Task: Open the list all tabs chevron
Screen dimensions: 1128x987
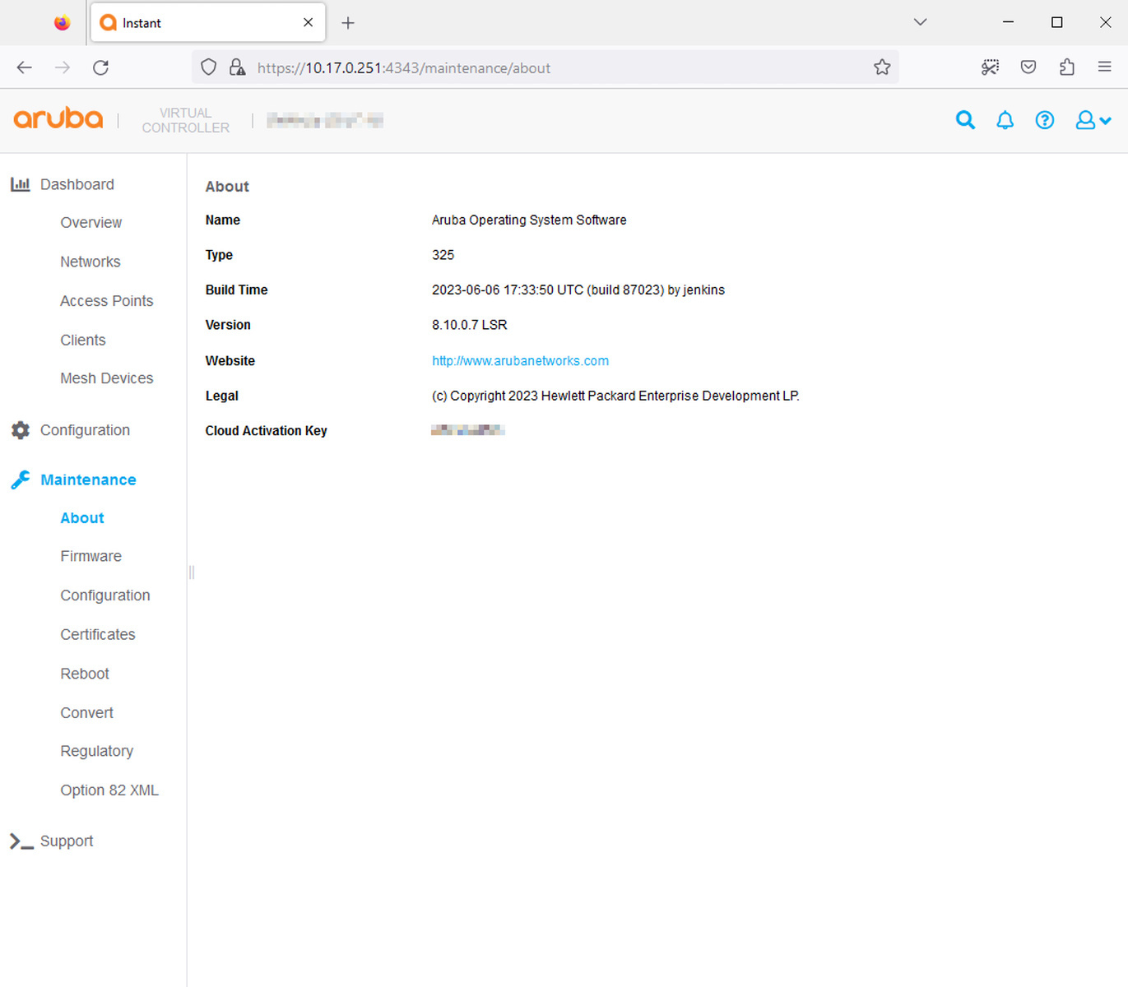Action: [921, 22]
